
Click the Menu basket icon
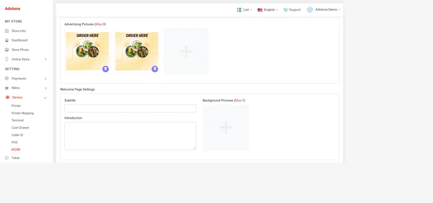[7, 88]
